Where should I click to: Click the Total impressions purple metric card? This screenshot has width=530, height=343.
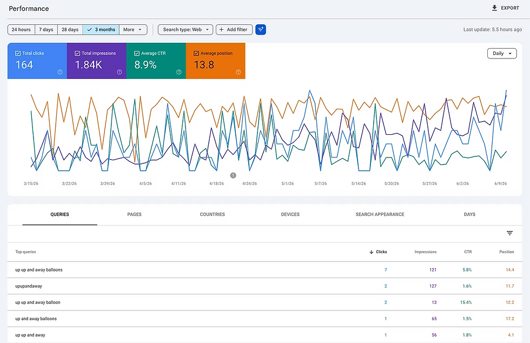(97, 61)
